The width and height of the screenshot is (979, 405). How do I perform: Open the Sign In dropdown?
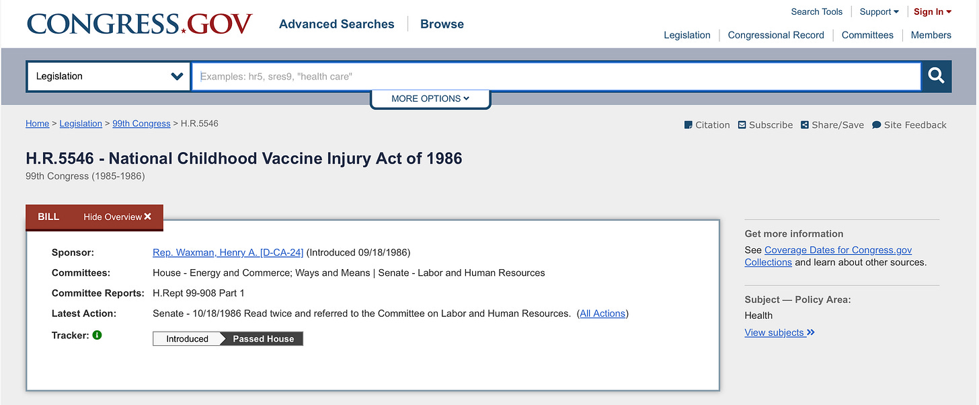tap(933, 11)
